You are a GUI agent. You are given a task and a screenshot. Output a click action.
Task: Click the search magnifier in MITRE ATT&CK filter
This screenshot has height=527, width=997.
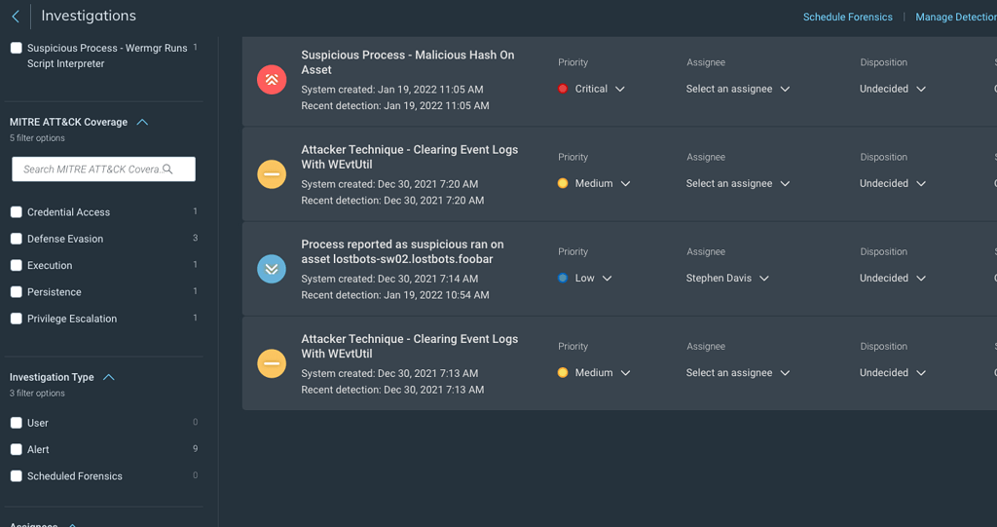click(x=168, y=169)
